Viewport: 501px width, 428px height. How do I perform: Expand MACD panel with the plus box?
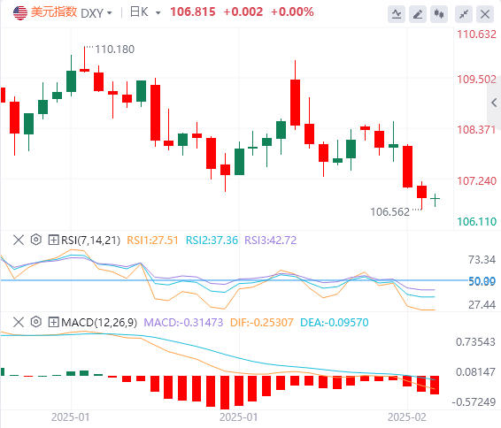[x=53, y=322]
